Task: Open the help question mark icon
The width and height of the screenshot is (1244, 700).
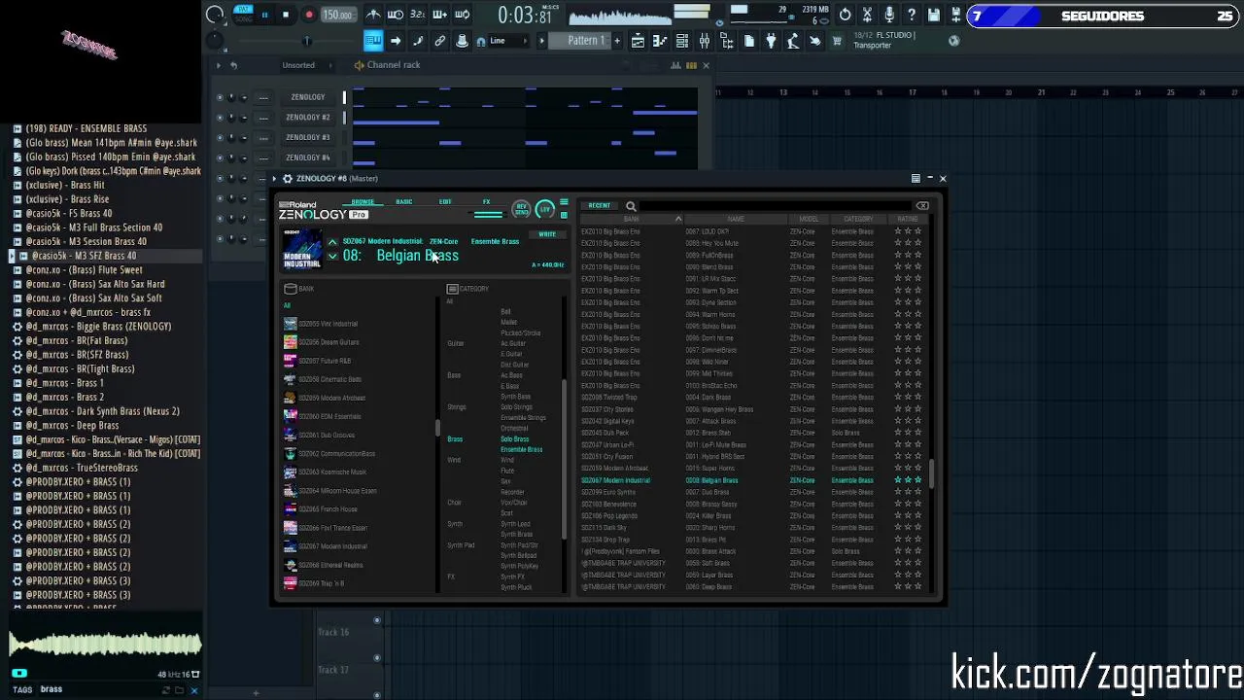Action: coord(912,15)
